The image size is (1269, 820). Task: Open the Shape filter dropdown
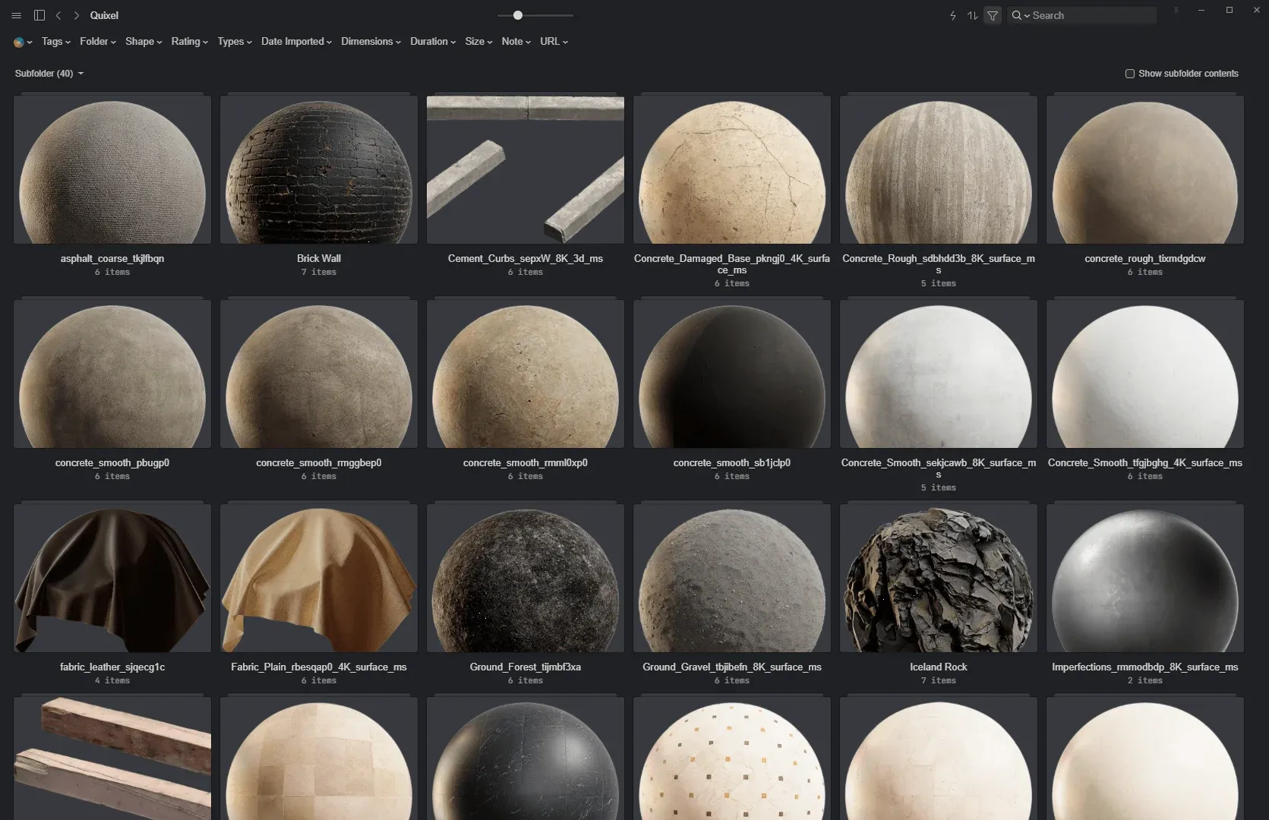tap(144, 42)
